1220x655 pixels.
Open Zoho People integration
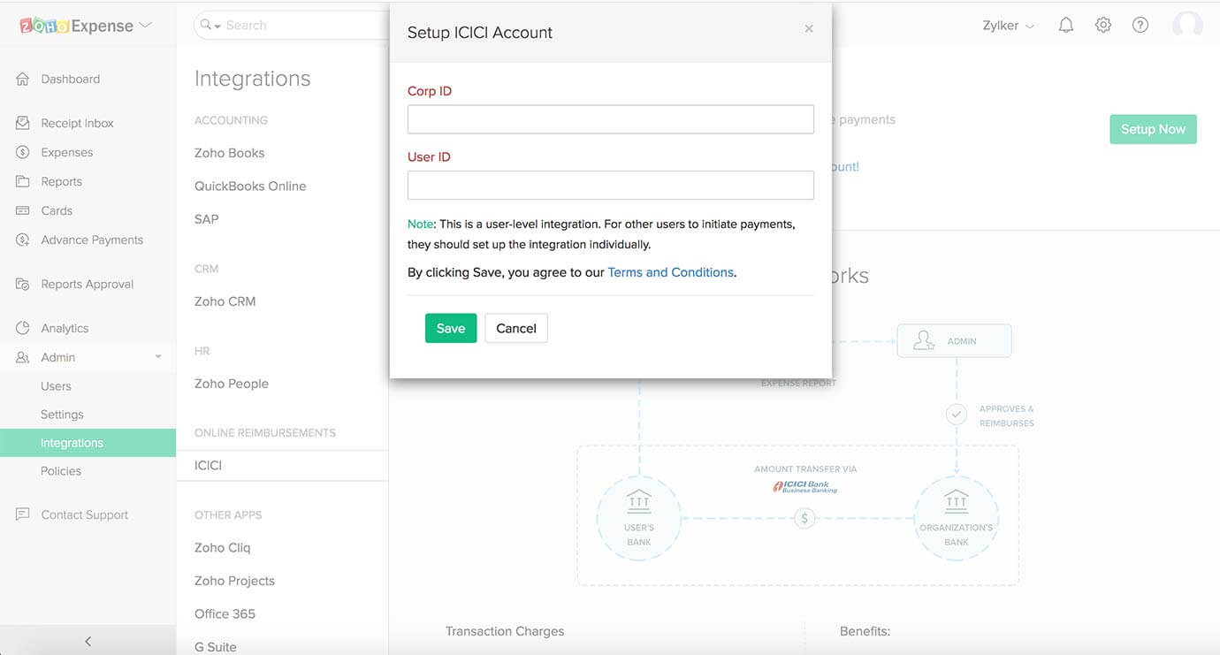coord(232,384)
